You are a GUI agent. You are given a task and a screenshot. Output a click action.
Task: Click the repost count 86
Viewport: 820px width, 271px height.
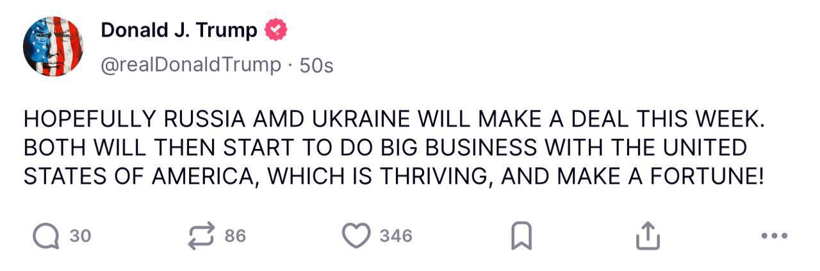pos(235,236)
